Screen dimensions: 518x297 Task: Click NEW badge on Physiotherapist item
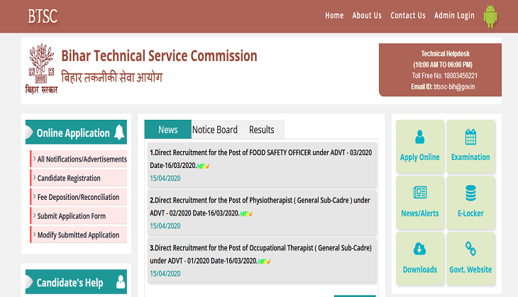246,214
